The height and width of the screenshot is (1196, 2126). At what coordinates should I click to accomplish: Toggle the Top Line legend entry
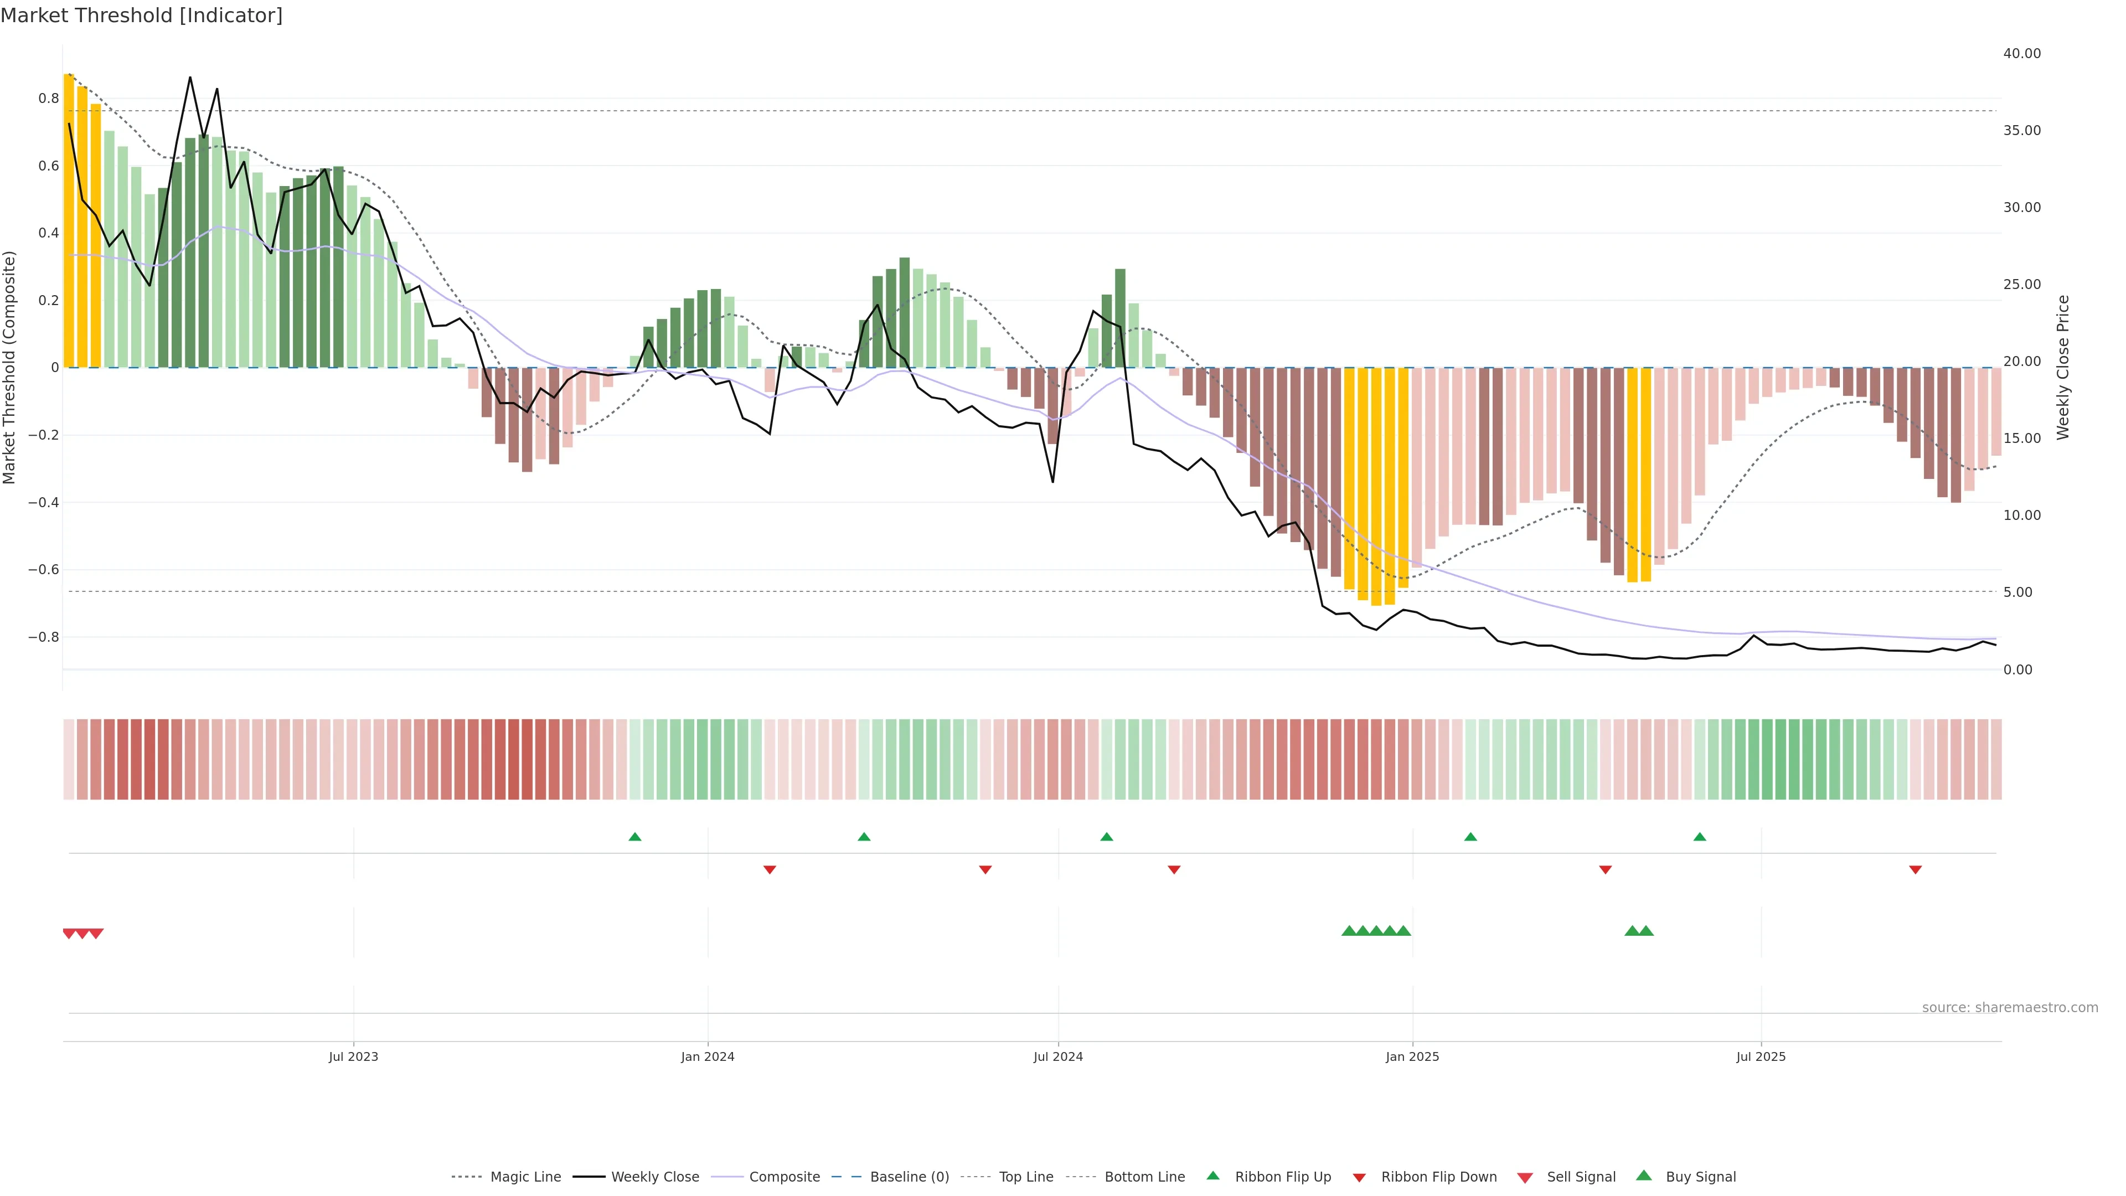(x=1026, y=1177)
